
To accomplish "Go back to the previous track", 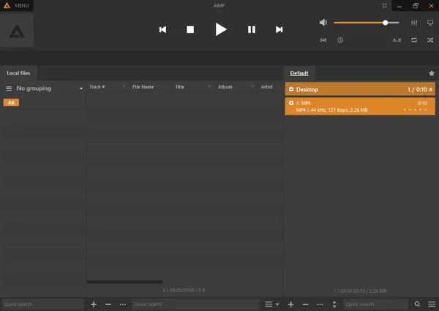I will click(162, 29).
